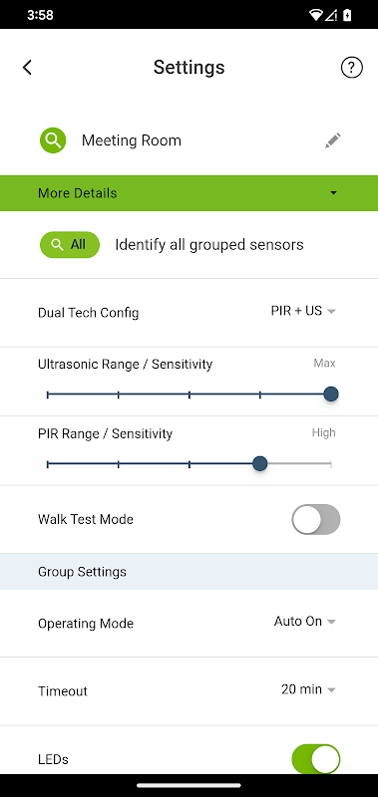Open Dual Tech Config PIR + US dropdown

pos(303,311)
